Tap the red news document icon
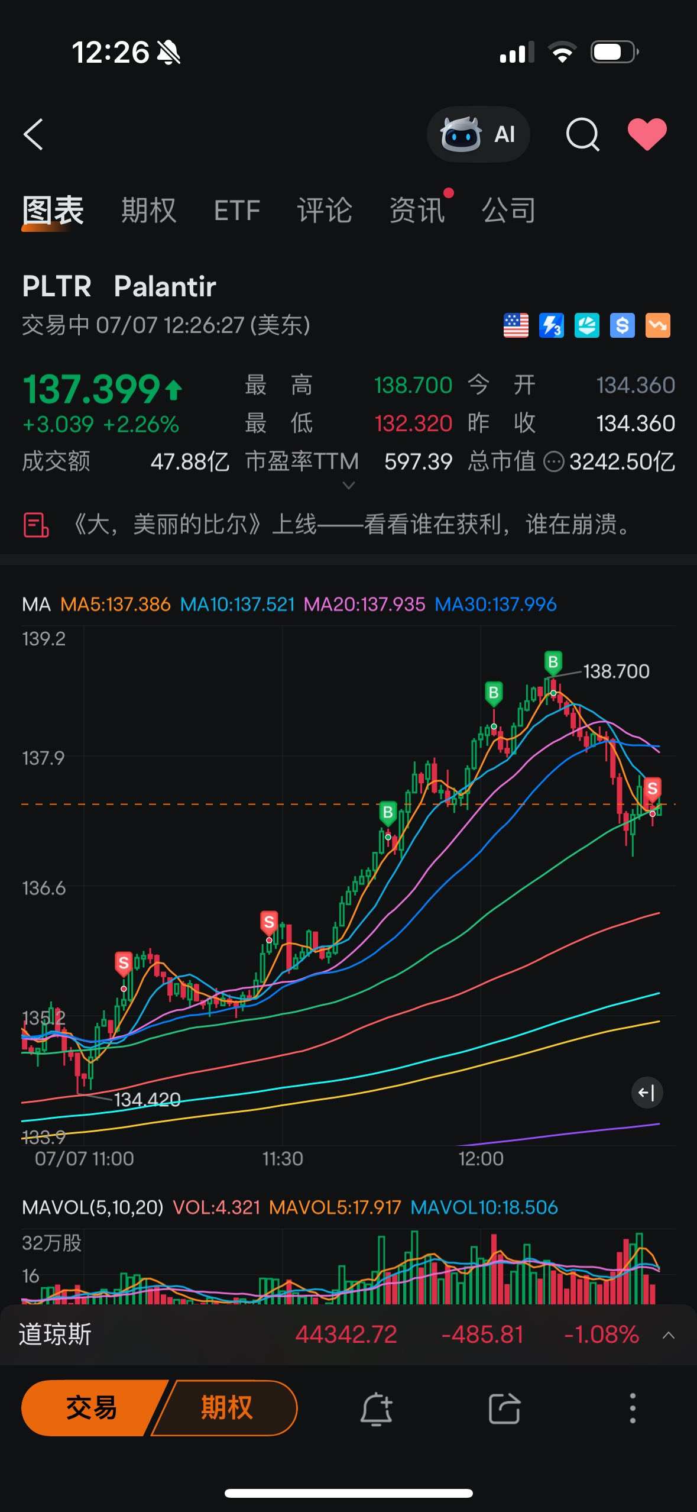The height and width of the screenshot is (1512, 697). (35, 525)
